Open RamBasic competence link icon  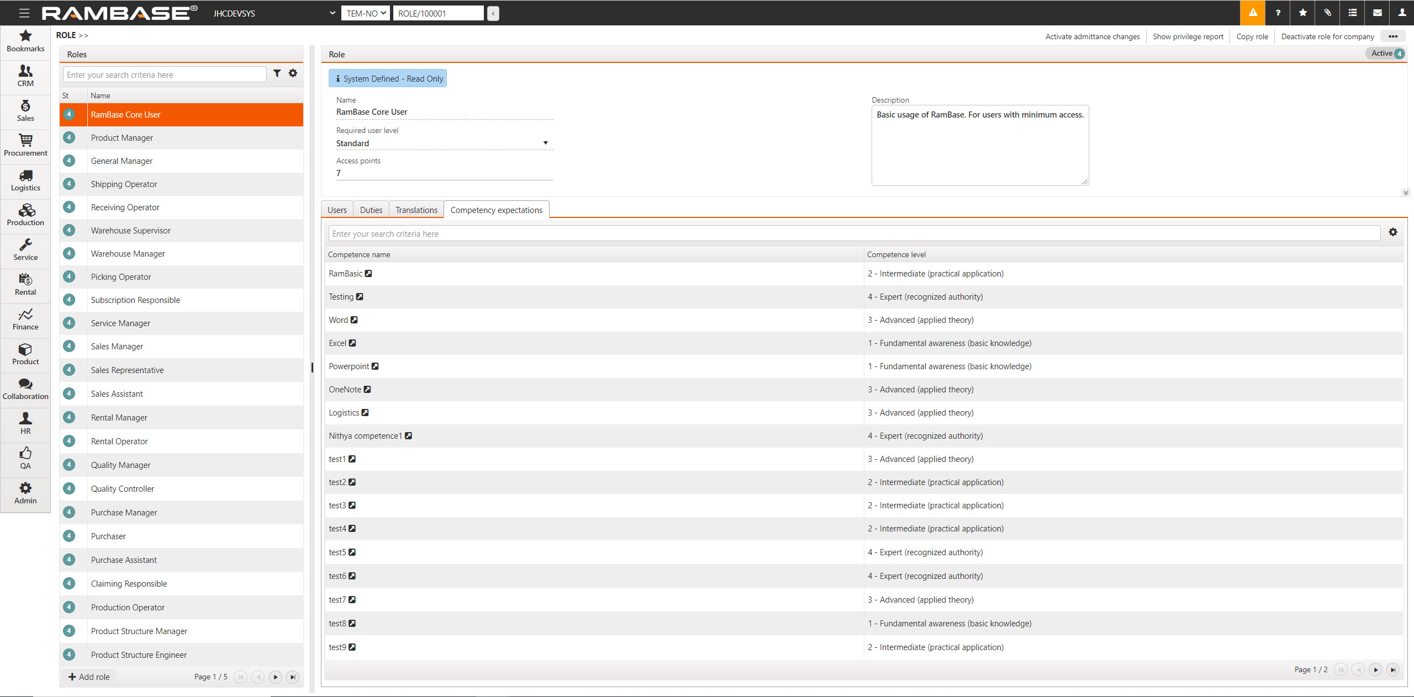click(x=368, y=274)
